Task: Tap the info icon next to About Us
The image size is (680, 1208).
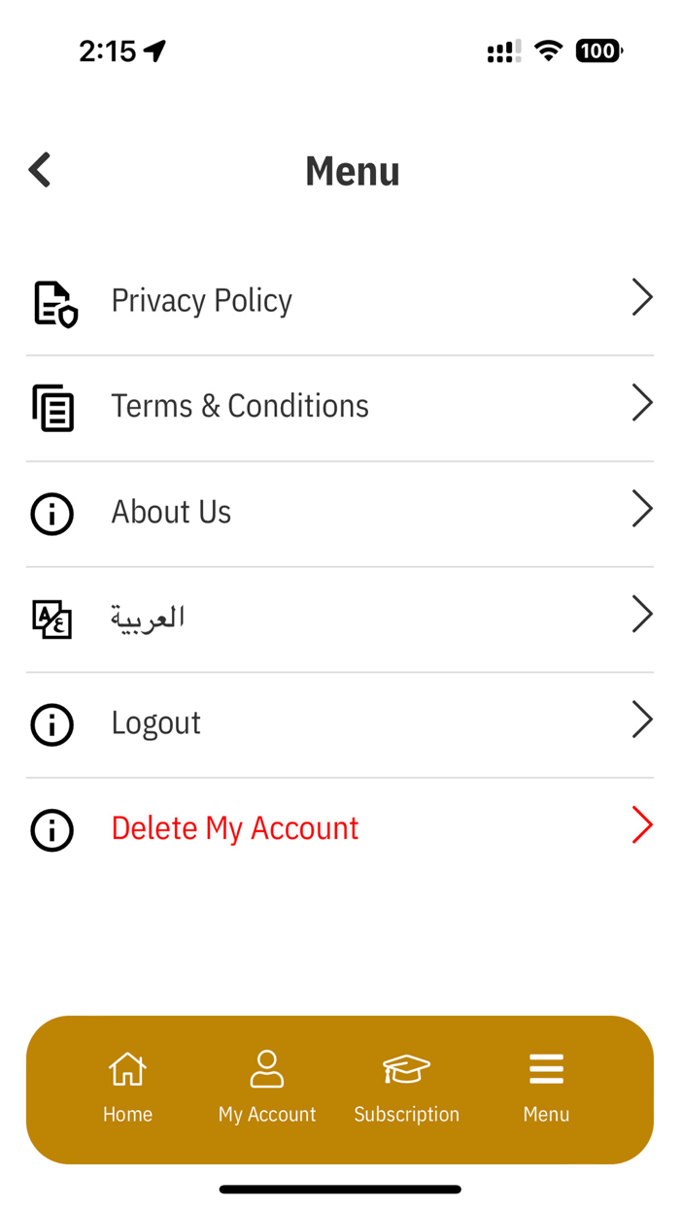Action: tap(51, 514)
